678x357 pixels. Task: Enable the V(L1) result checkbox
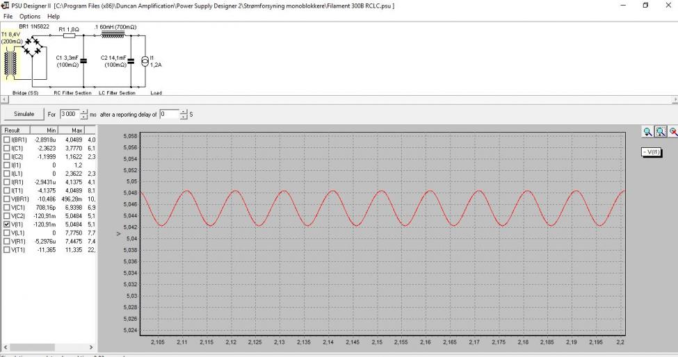tap(6, 233)
